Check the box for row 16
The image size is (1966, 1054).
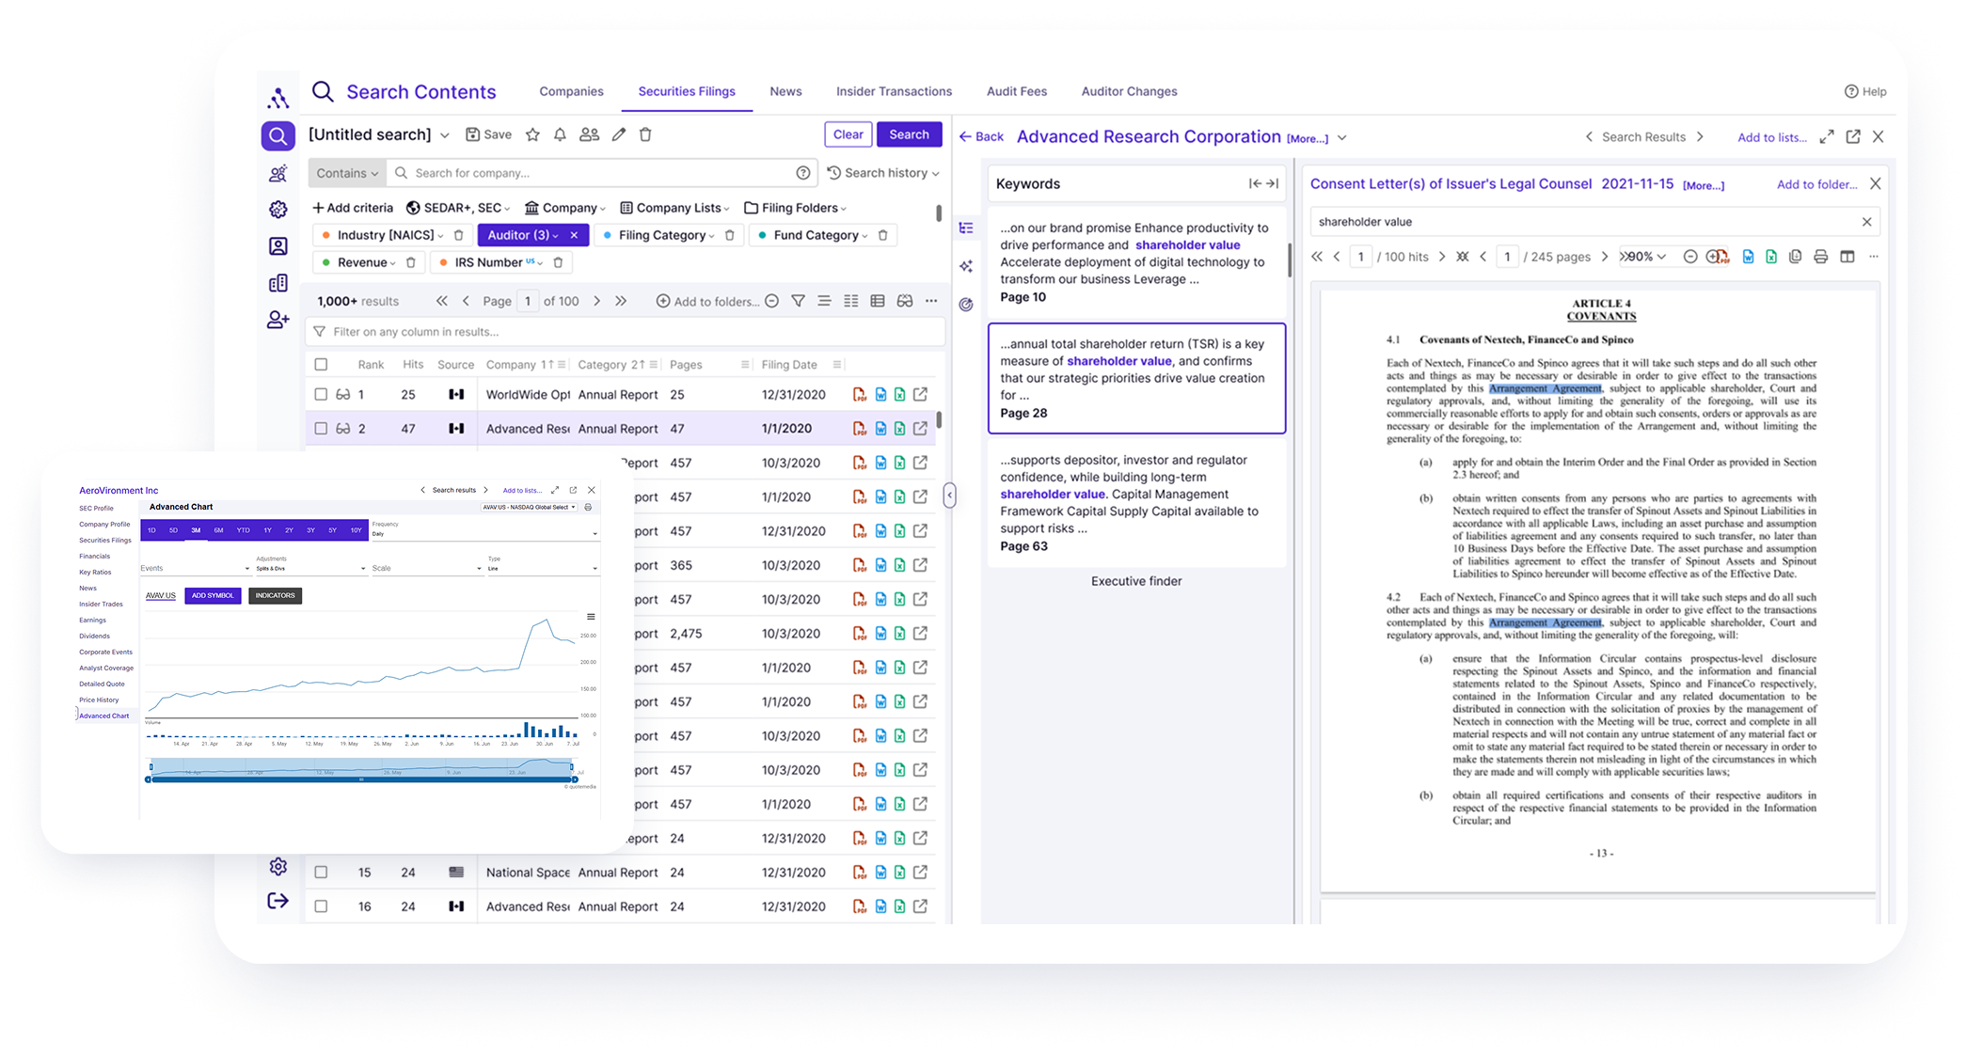pos(321,906)
